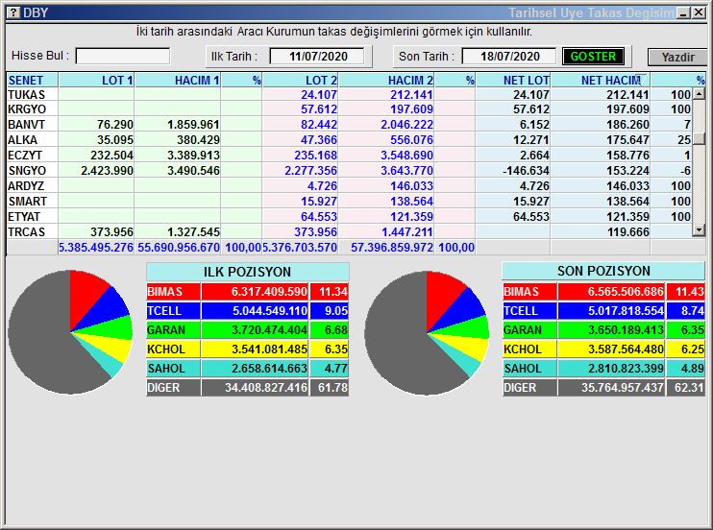
Task: Click the Son Tarih date field
Action: [508, 56]
